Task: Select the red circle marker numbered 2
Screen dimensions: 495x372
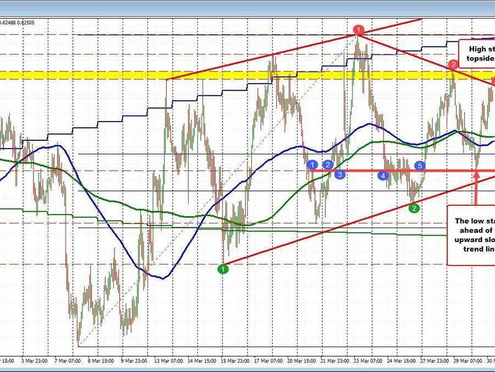Action: coord(453,65)
